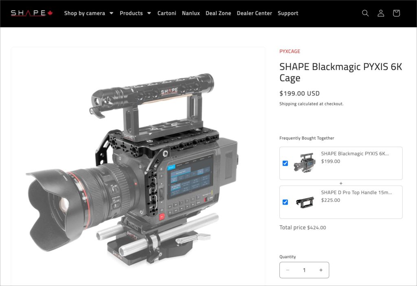Open the search icon in header

click(x=365, y=13)
